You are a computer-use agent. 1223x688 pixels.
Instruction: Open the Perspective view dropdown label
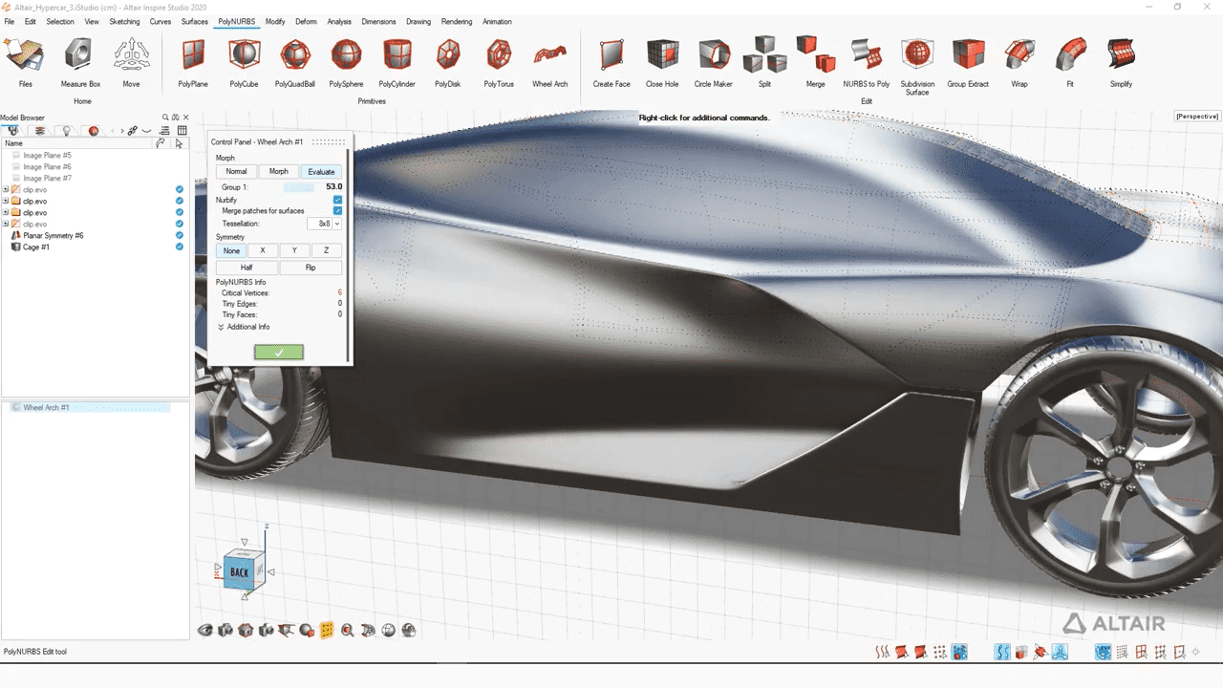point(1197,117)
